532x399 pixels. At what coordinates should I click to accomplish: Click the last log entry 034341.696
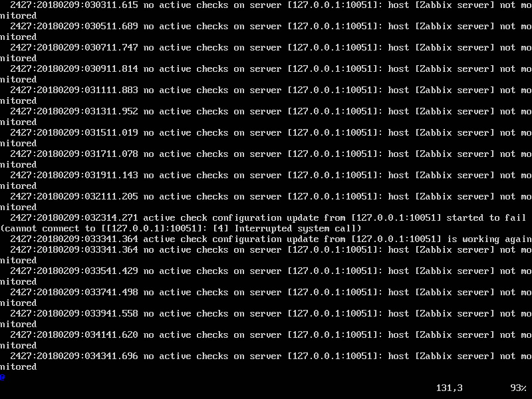[266, 361]
